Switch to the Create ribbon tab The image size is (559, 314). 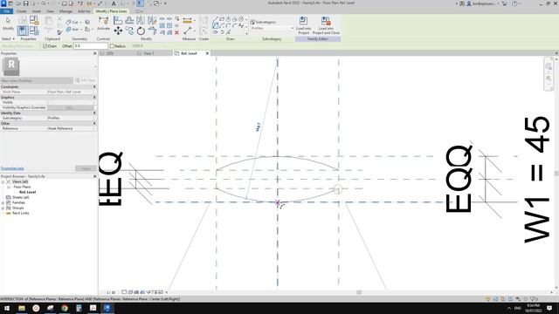[x=21, y=11]
